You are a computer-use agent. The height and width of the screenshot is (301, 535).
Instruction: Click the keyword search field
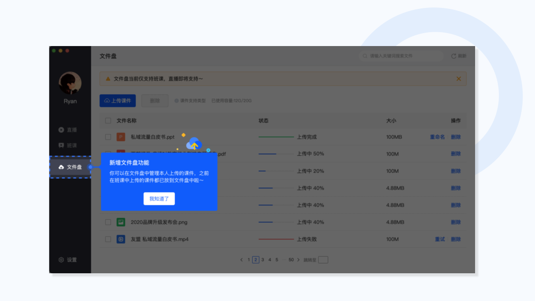pyautogui.click(x=401, y=56)
